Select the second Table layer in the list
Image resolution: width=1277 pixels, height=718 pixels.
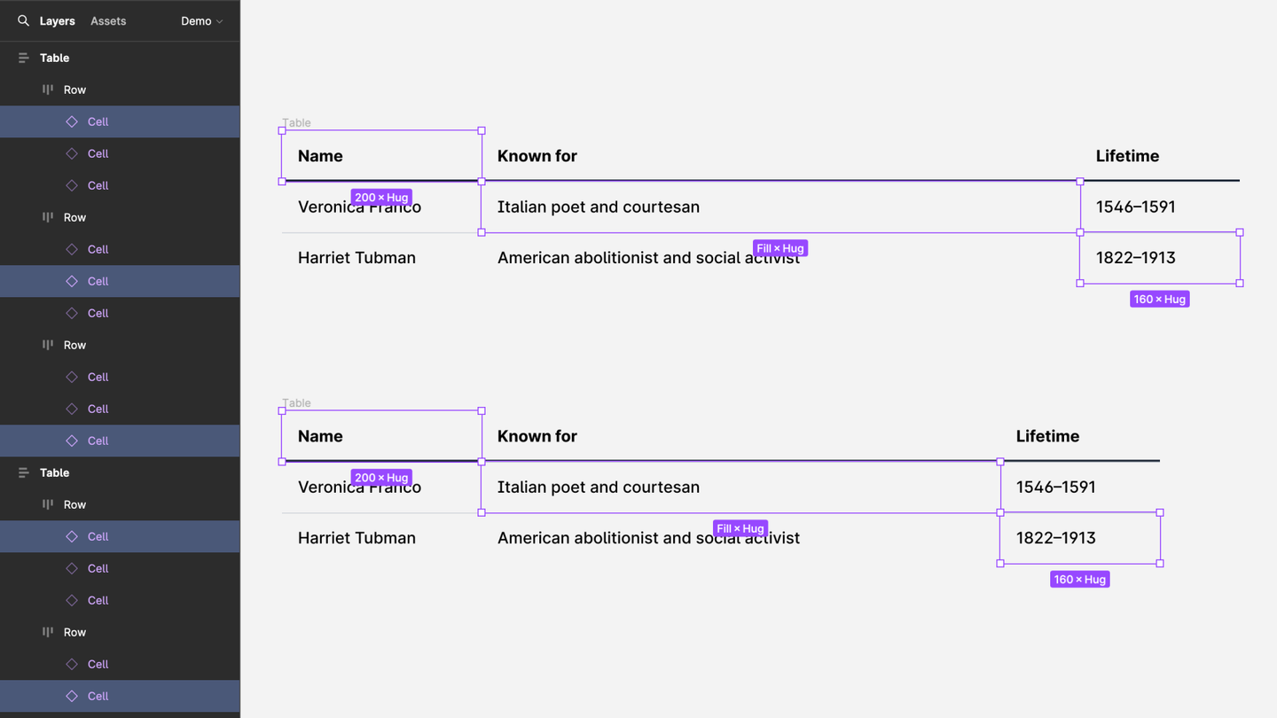pos(54,472)
